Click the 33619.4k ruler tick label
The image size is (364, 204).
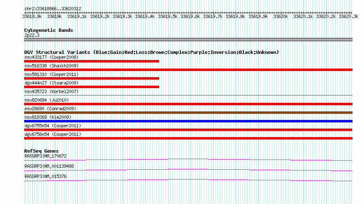coord(145,16)
